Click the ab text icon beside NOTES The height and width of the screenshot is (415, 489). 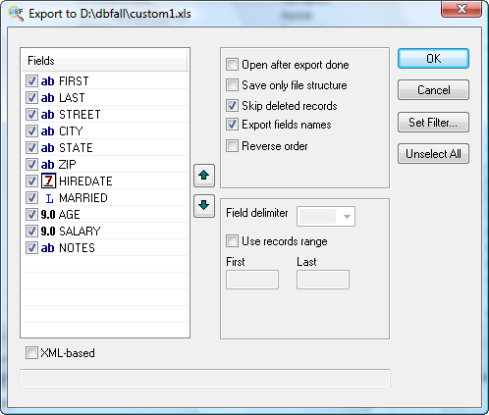coord(47,248)
